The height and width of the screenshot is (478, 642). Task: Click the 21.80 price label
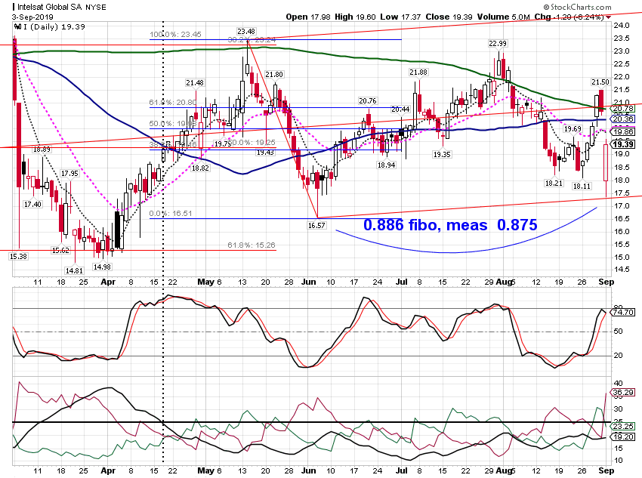(x=274, y=75)
